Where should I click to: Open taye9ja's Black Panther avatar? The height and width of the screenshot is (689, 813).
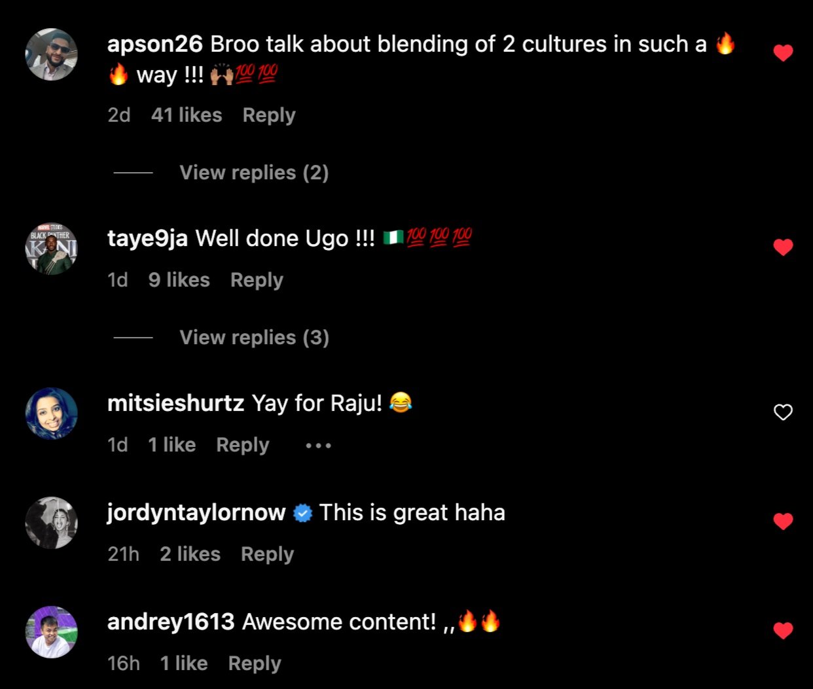coord(51,249)
